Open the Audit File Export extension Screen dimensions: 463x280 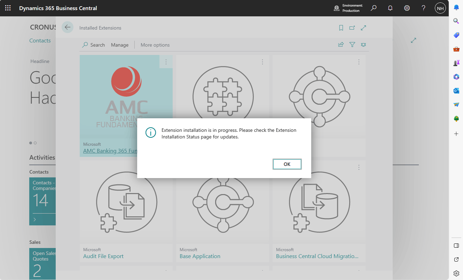pos(103,256)
